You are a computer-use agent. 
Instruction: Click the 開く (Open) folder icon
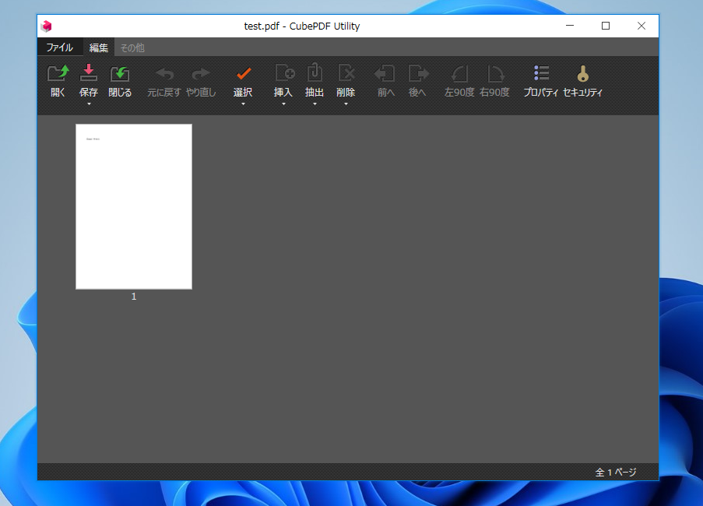click(x=58, y=74)
